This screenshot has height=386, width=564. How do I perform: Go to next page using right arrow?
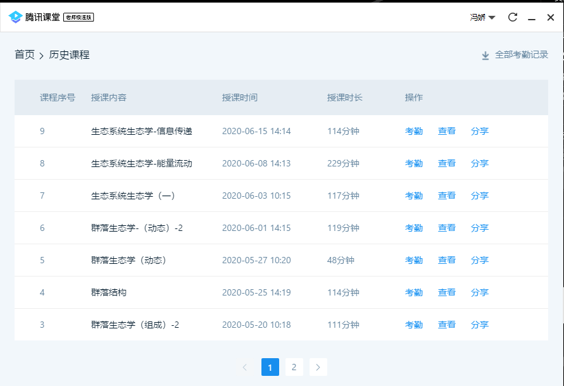(x=318, y=367)
